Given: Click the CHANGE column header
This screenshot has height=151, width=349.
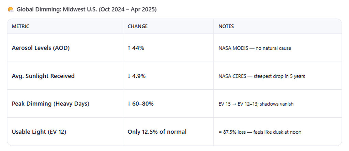Looking at the screenshot, I should [x=137, y=26].
